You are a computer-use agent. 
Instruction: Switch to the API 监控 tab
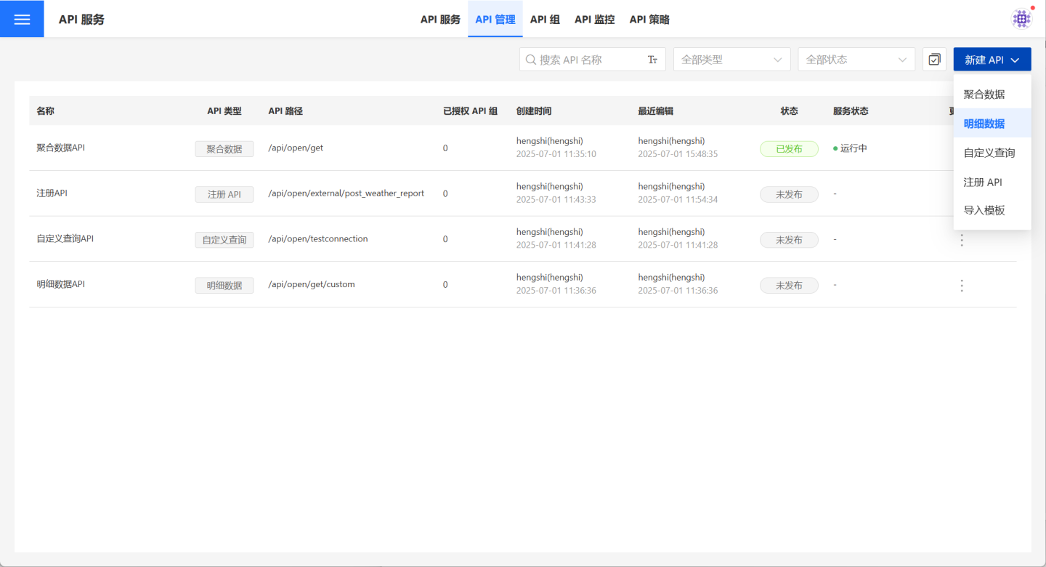594,20
